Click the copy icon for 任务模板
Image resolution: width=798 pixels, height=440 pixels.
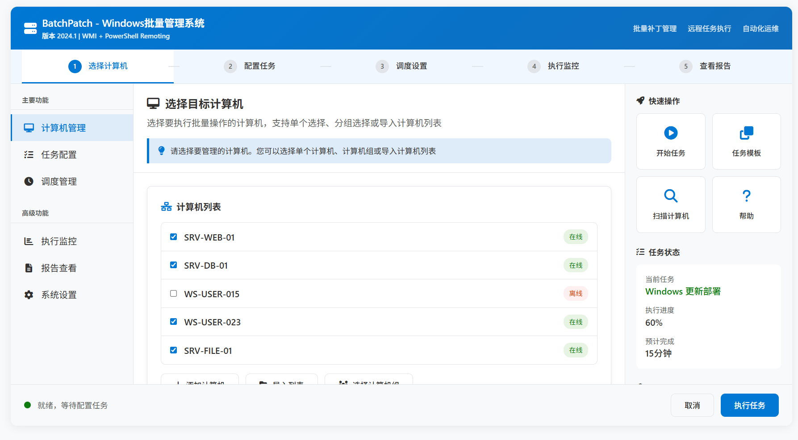tap(747, 133)
